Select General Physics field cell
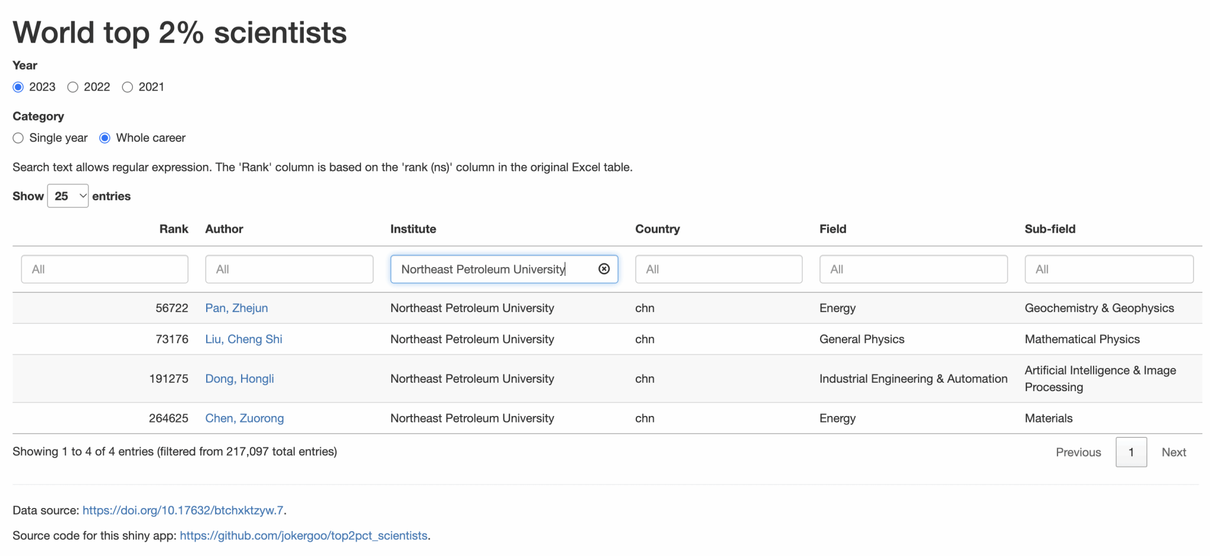 (x=861, y=339)
